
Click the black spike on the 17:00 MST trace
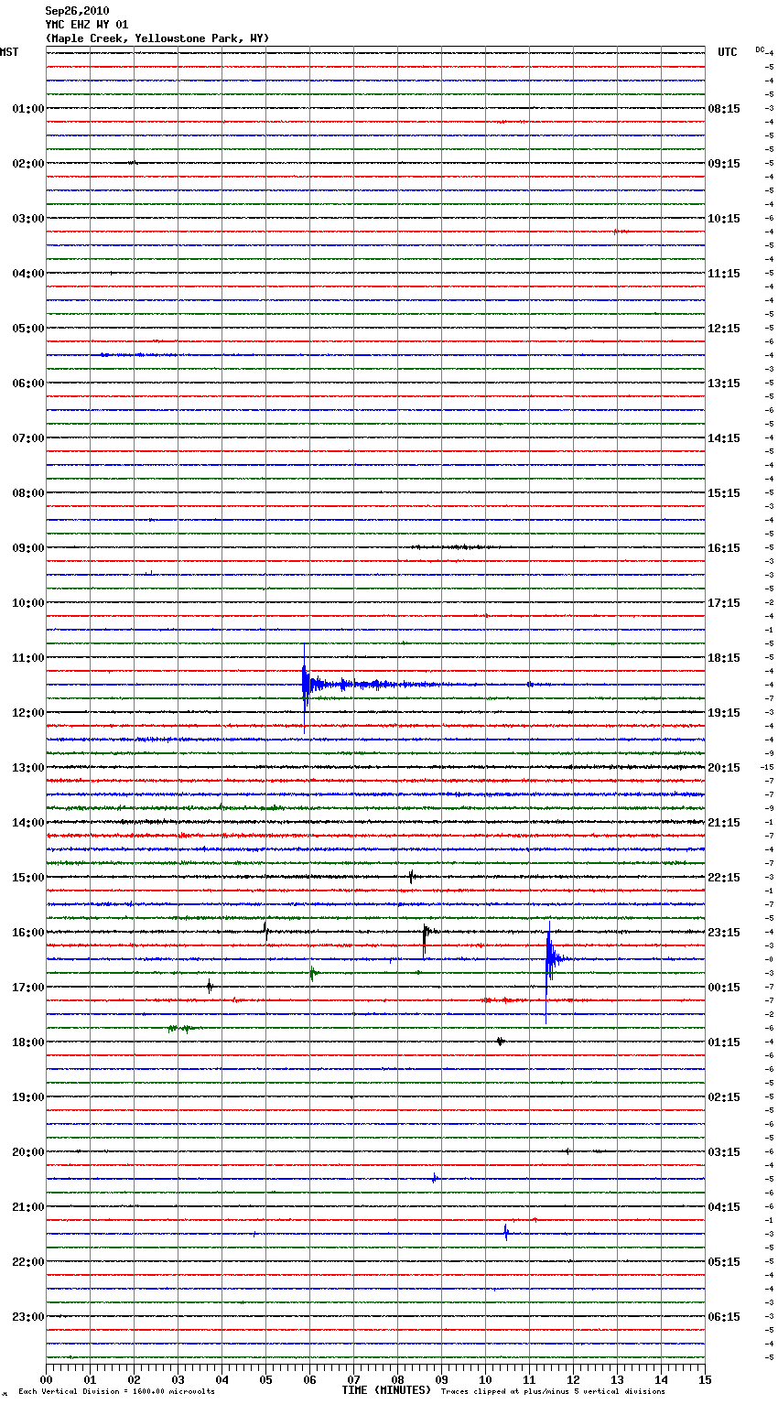point(210,987)
